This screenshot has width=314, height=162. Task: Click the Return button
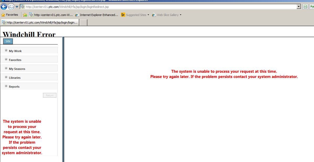(50, 95)
